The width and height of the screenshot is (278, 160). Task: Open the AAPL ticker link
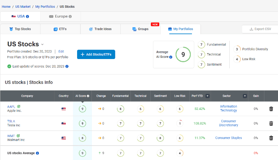[11, 106]
